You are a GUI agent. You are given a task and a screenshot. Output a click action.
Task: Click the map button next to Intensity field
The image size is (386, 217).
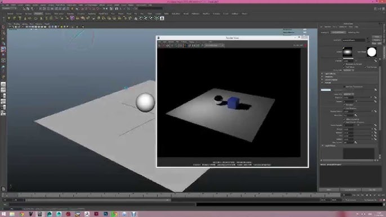(375, 61)
